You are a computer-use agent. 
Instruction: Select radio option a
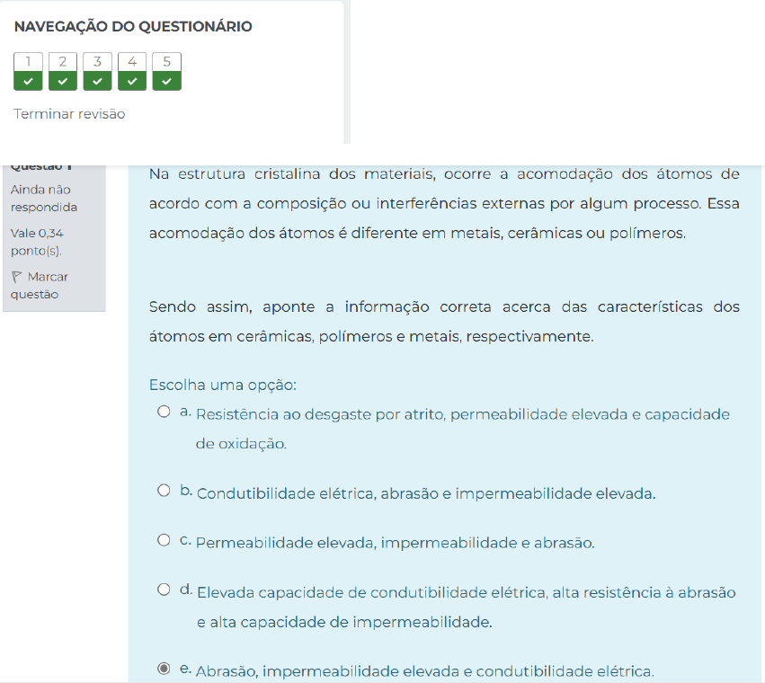(x=164, y=412)
